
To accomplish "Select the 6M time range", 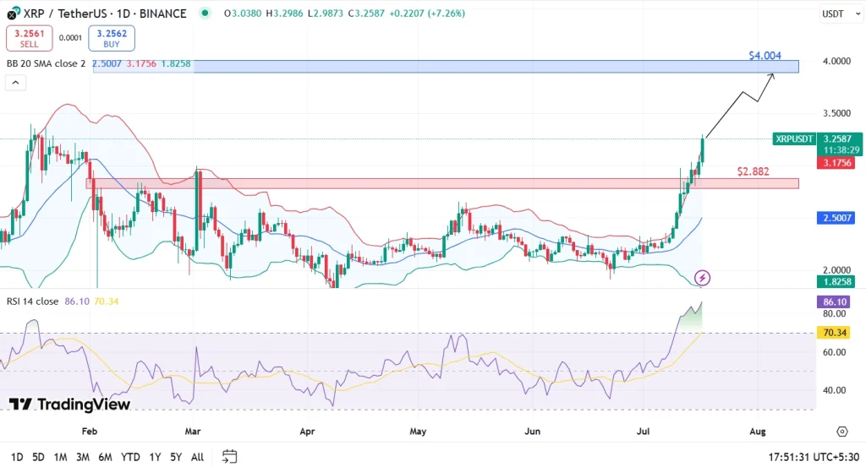I will click(x=105, y=457).
